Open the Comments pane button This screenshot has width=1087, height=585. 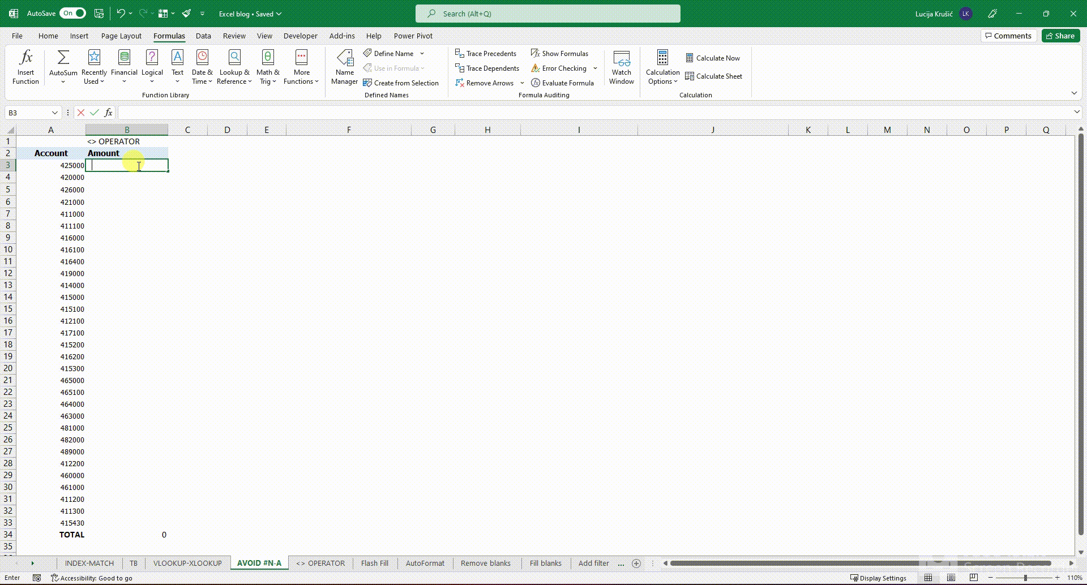pyautogui.click(x=1008, y=36)
